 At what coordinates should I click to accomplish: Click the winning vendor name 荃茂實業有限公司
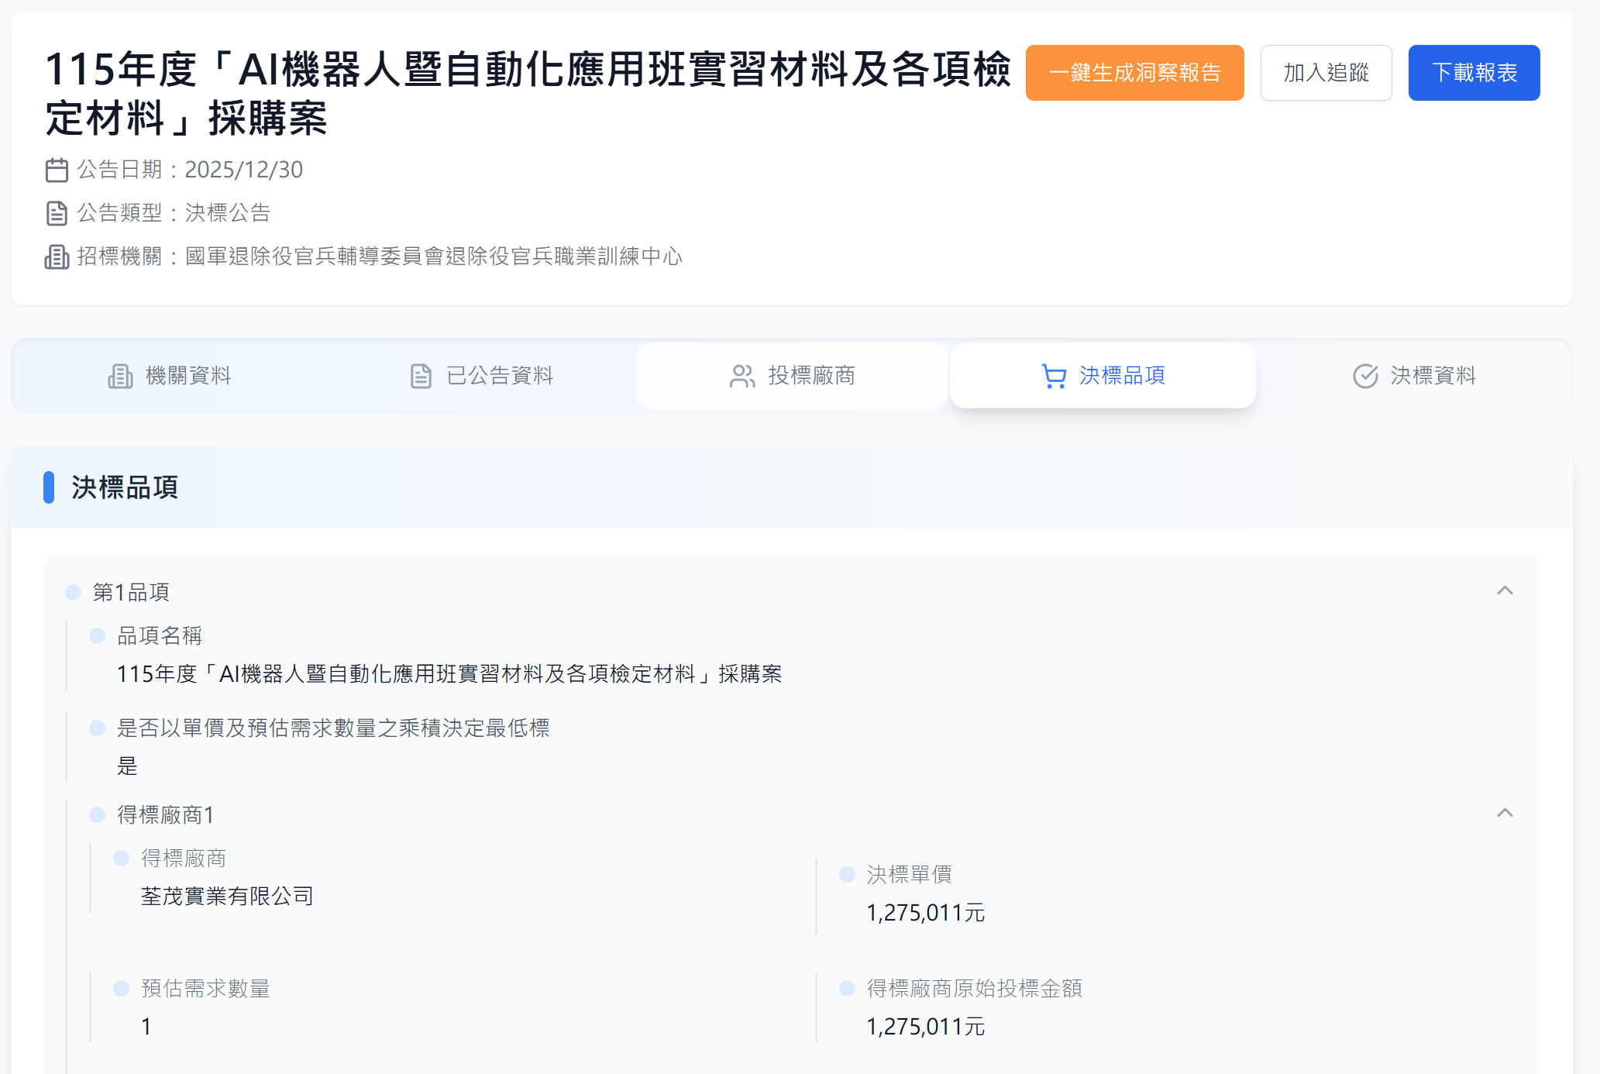click(227, 897)
